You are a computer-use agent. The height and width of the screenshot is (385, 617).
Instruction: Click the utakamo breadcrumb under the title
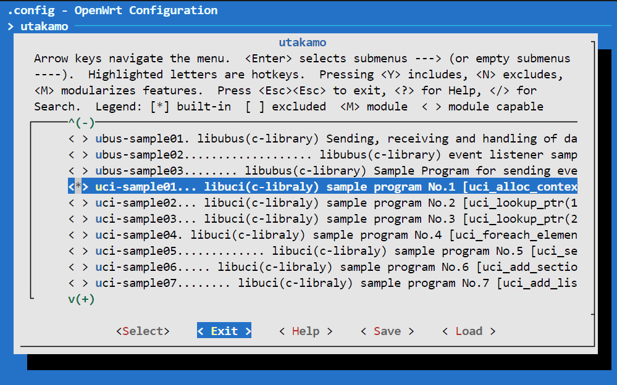click(44, 27)
